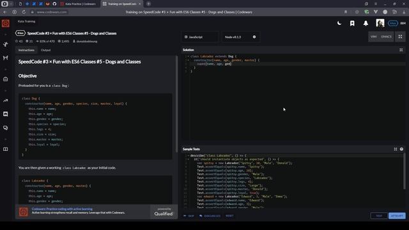Screen dimensions: 409x230
Task: Open user profile avatar menu
Action: point(380,23)
